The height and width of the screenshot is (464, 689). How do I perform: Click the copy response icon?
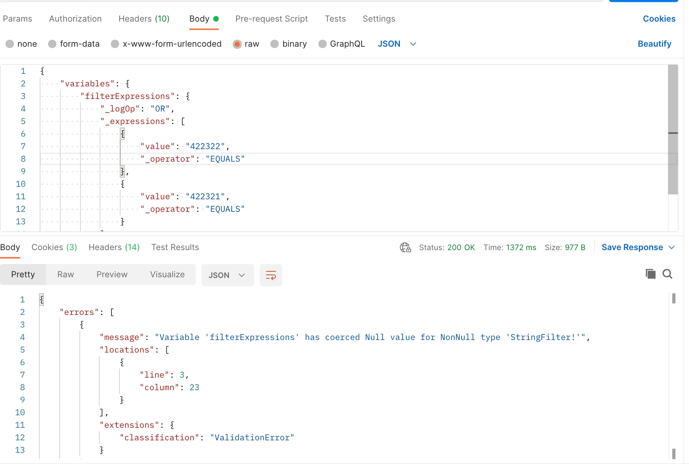pyautogui.click(x=650, y=274)
